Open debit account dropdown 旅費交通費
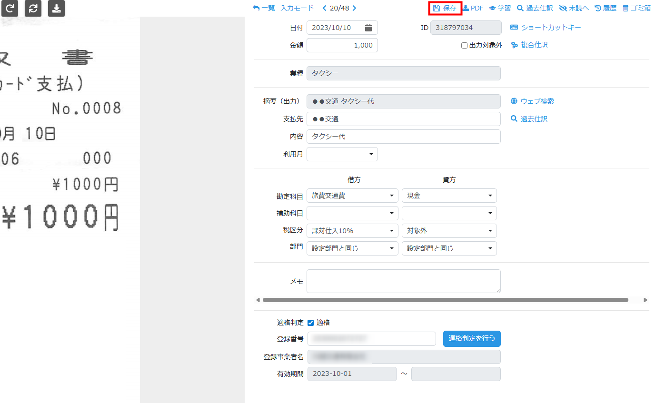This screenshot has height=403, width=656. [352, 196]
